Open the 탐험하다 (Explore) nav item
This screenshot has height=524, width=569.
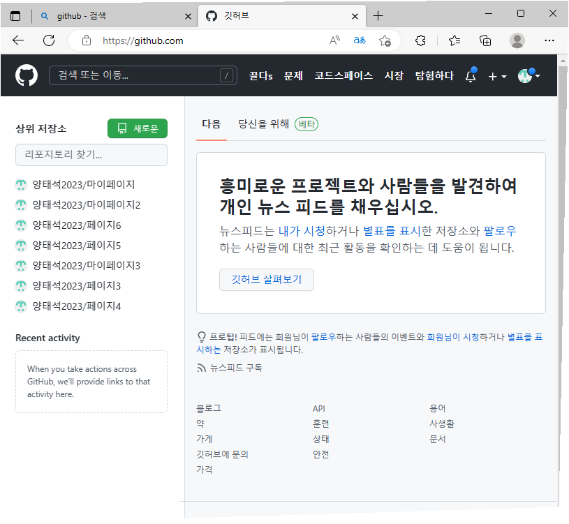pyautogui.click(x=434, y=75)
